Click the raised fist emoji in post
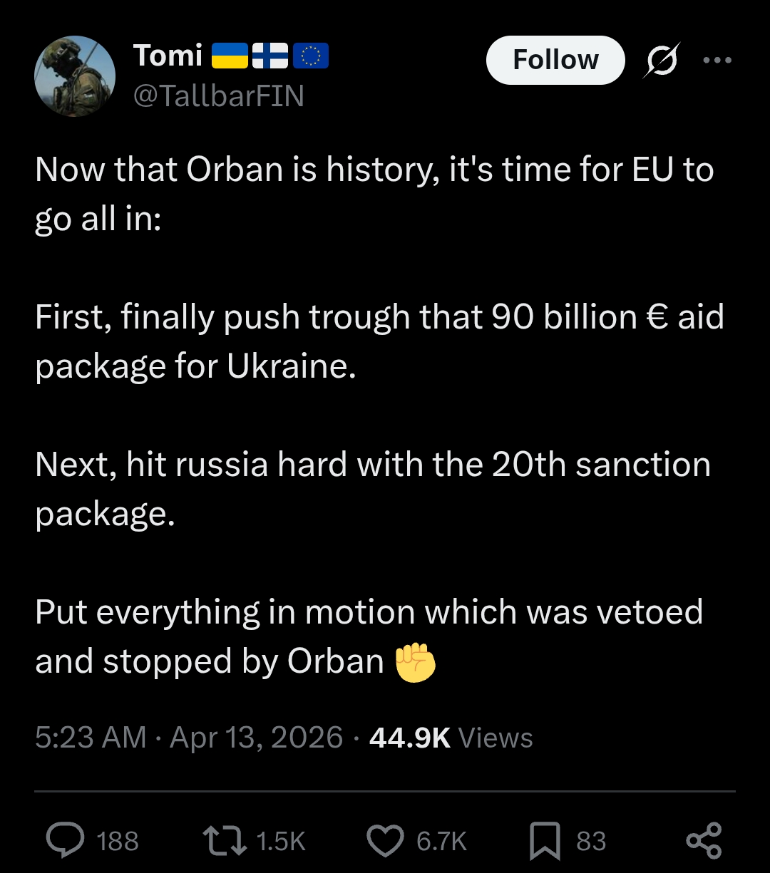 point(415,663)
